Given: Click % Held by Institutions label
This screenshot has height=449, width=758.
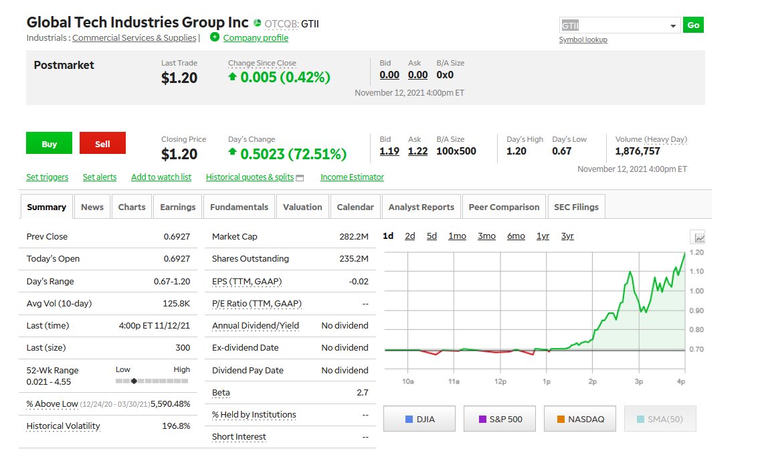Looking at the screenshot, I should pyautogui.click(x=254, y=415).
